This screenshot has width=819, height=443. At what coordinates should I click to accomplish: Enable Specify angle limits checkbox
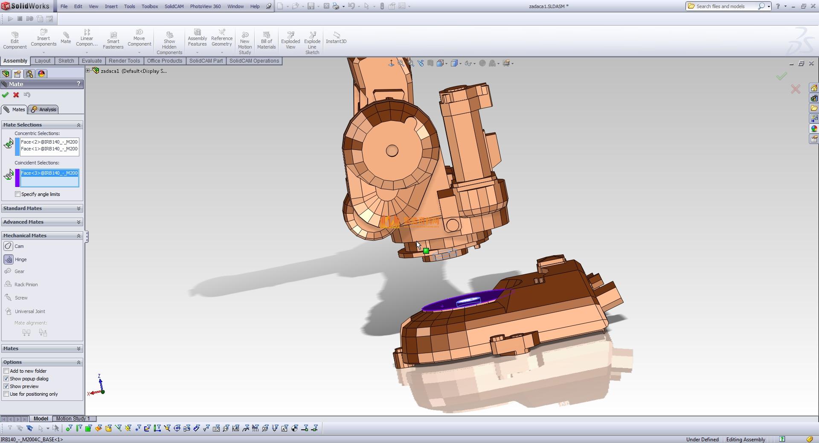18,194
